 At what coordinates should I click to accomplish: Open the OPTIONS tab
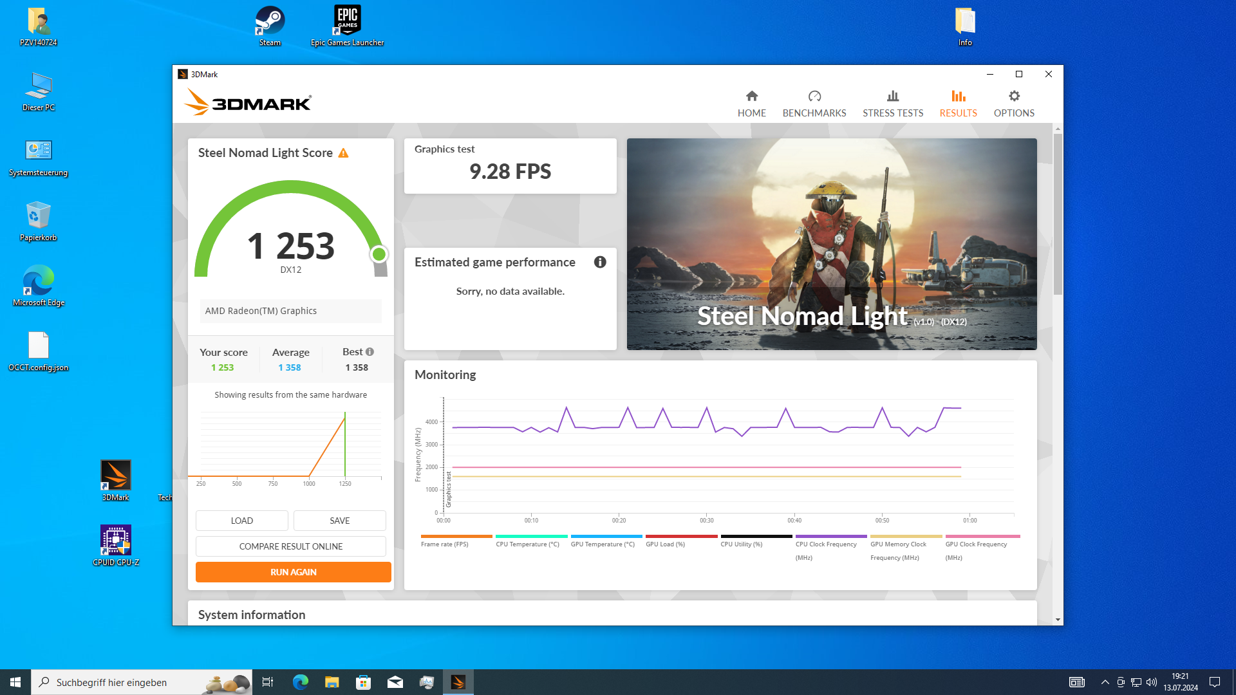[1014, 104]
